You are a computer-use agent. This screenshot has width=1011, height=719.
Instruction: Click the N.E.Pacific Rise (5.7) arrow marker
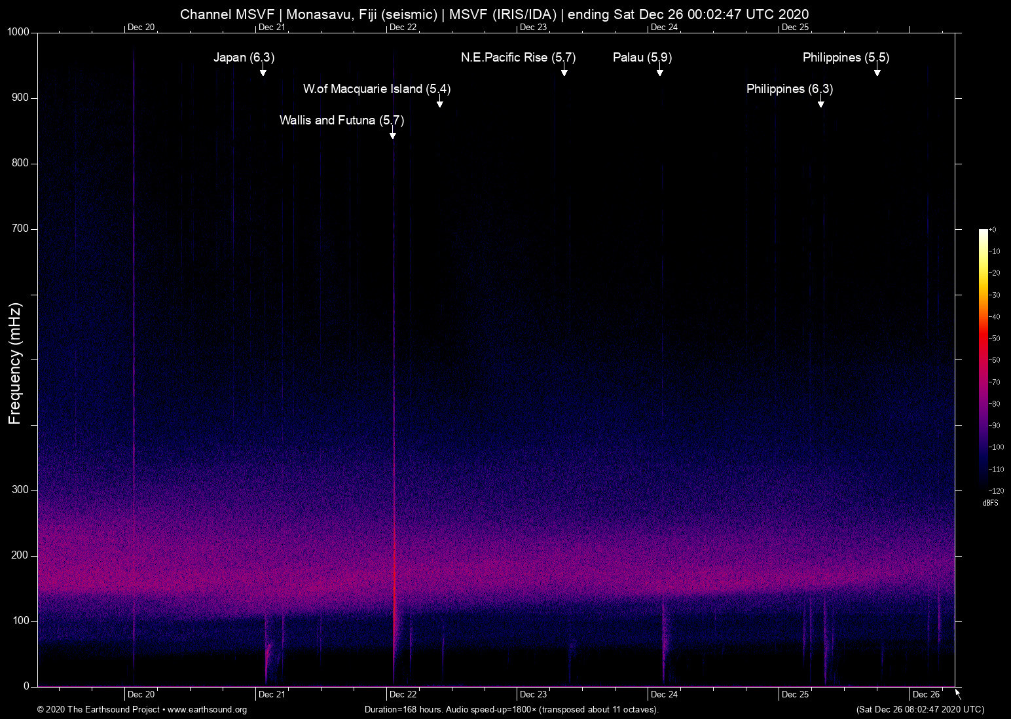(564, 71)
